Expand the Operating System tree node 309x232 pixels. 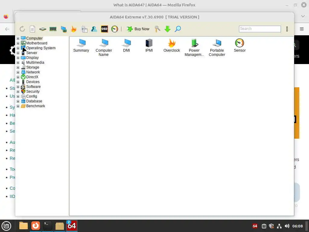click(x=18, y=48)
